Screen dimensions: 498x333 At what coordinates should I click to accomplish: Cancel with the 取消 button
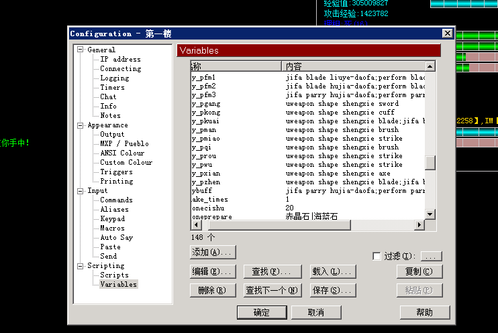tap(316, 312)
